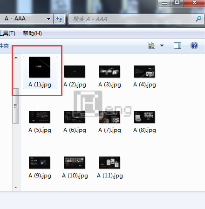This screenshot has width=205, height=209.
Task: Expand the address bar history dropdown arrow
Action: pos(48,19)
